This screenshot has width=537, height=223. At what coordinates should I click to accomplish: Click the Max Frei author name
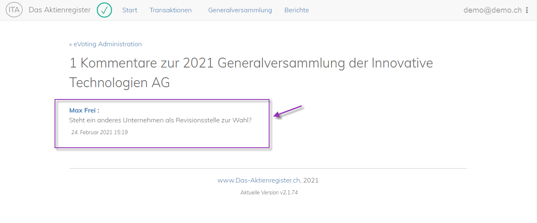(x=84, y=110)
